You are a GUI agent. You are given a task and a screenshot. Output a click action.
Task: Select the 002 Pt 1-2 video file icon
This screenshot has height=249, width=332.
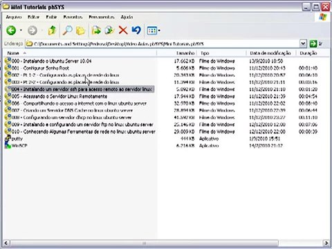8,75
